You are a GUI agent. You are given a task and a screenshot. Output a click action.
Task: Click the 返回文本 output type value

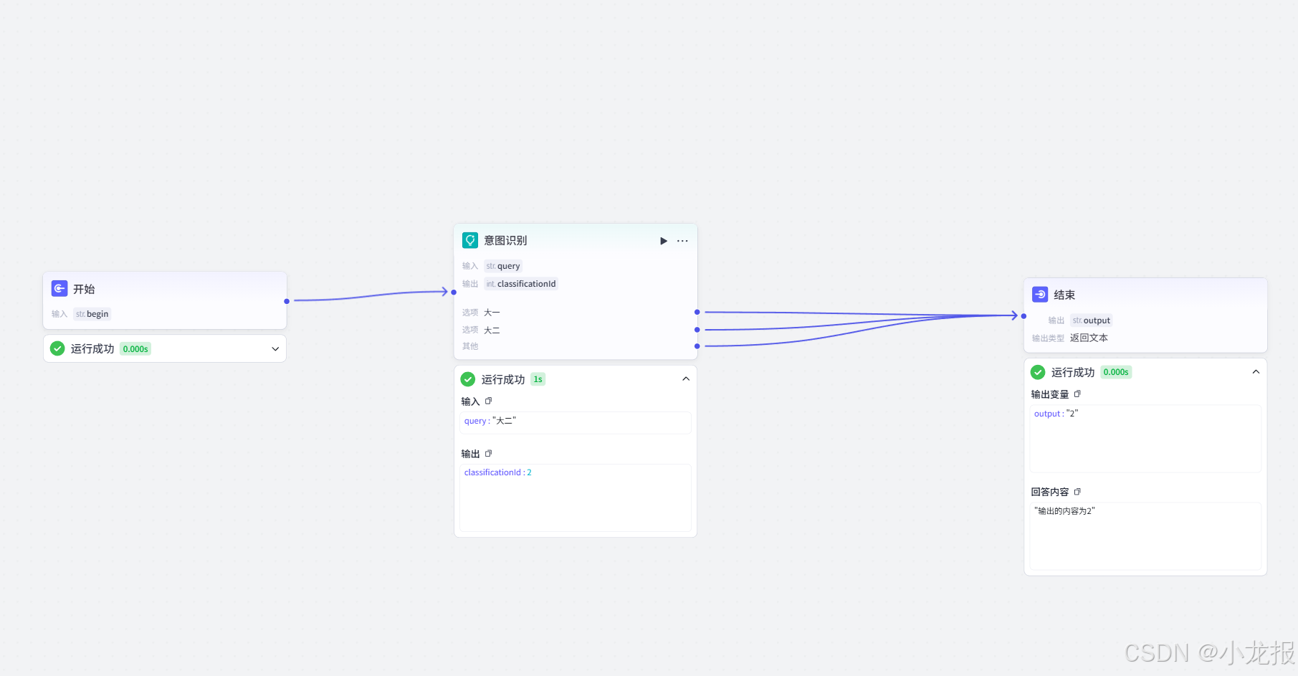click(1089, 338)
